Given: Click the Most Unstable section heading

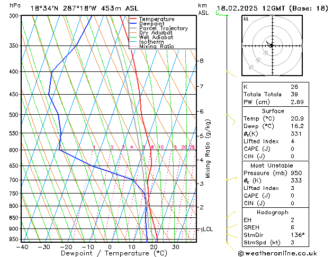Looking at the screenshot, I should [x=272, y=166].
